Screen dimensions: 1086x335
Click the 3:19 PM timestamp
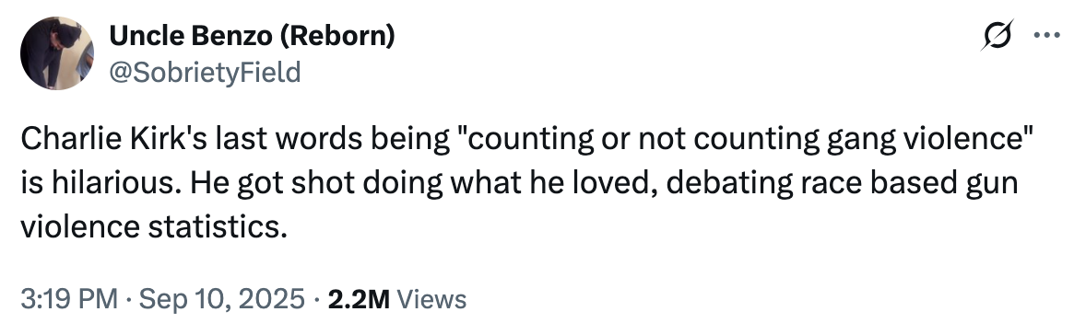coord(68,299)
